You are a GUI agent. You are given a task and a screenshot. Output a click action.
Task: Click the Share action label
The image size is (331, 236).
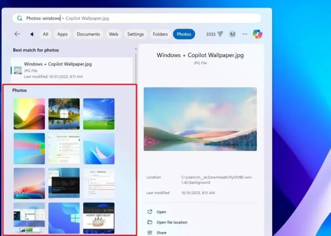tap(161, 233)
